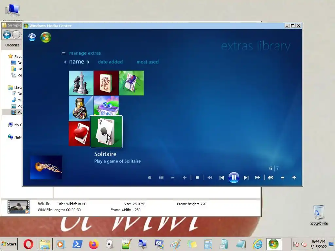Select Libraries in Explorer navigation pane
This screenshot has width=335, height=251.
coord(14,88)
